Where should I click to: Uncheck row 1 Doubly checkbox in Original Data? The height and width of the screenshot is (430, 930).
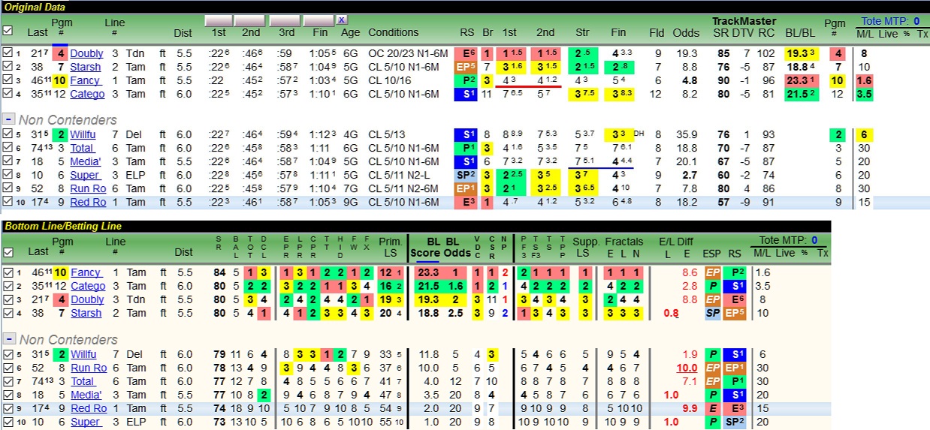[x=8, y=53]
